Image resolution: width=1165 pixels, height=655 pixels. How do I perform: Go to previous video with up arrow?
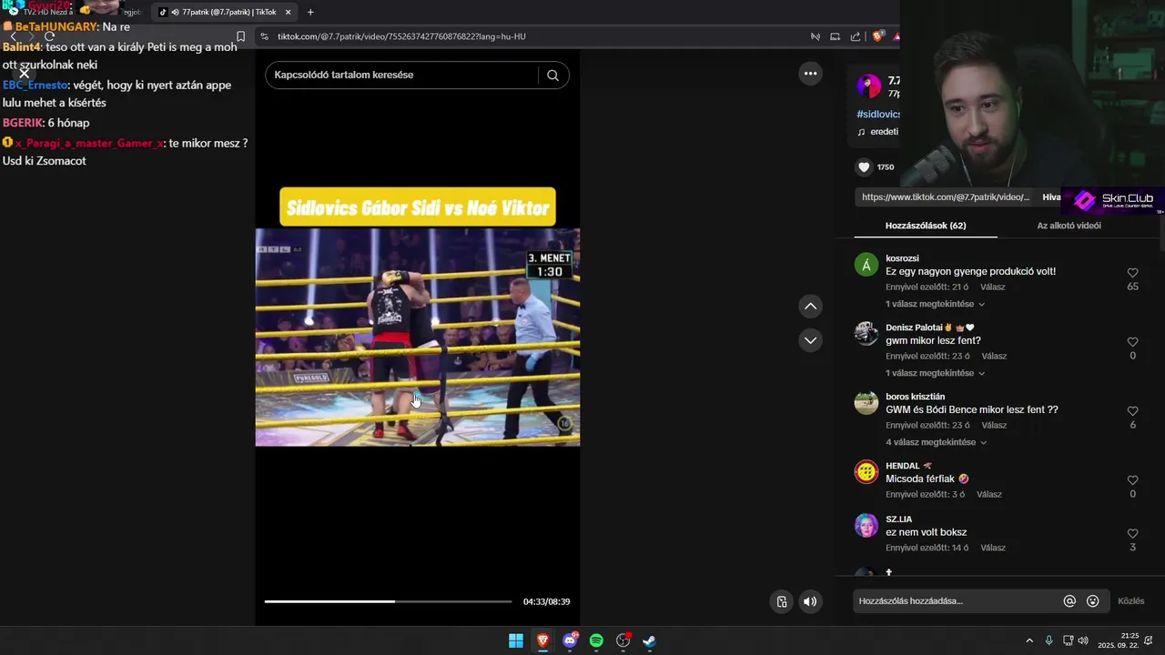tap(810, 307)
